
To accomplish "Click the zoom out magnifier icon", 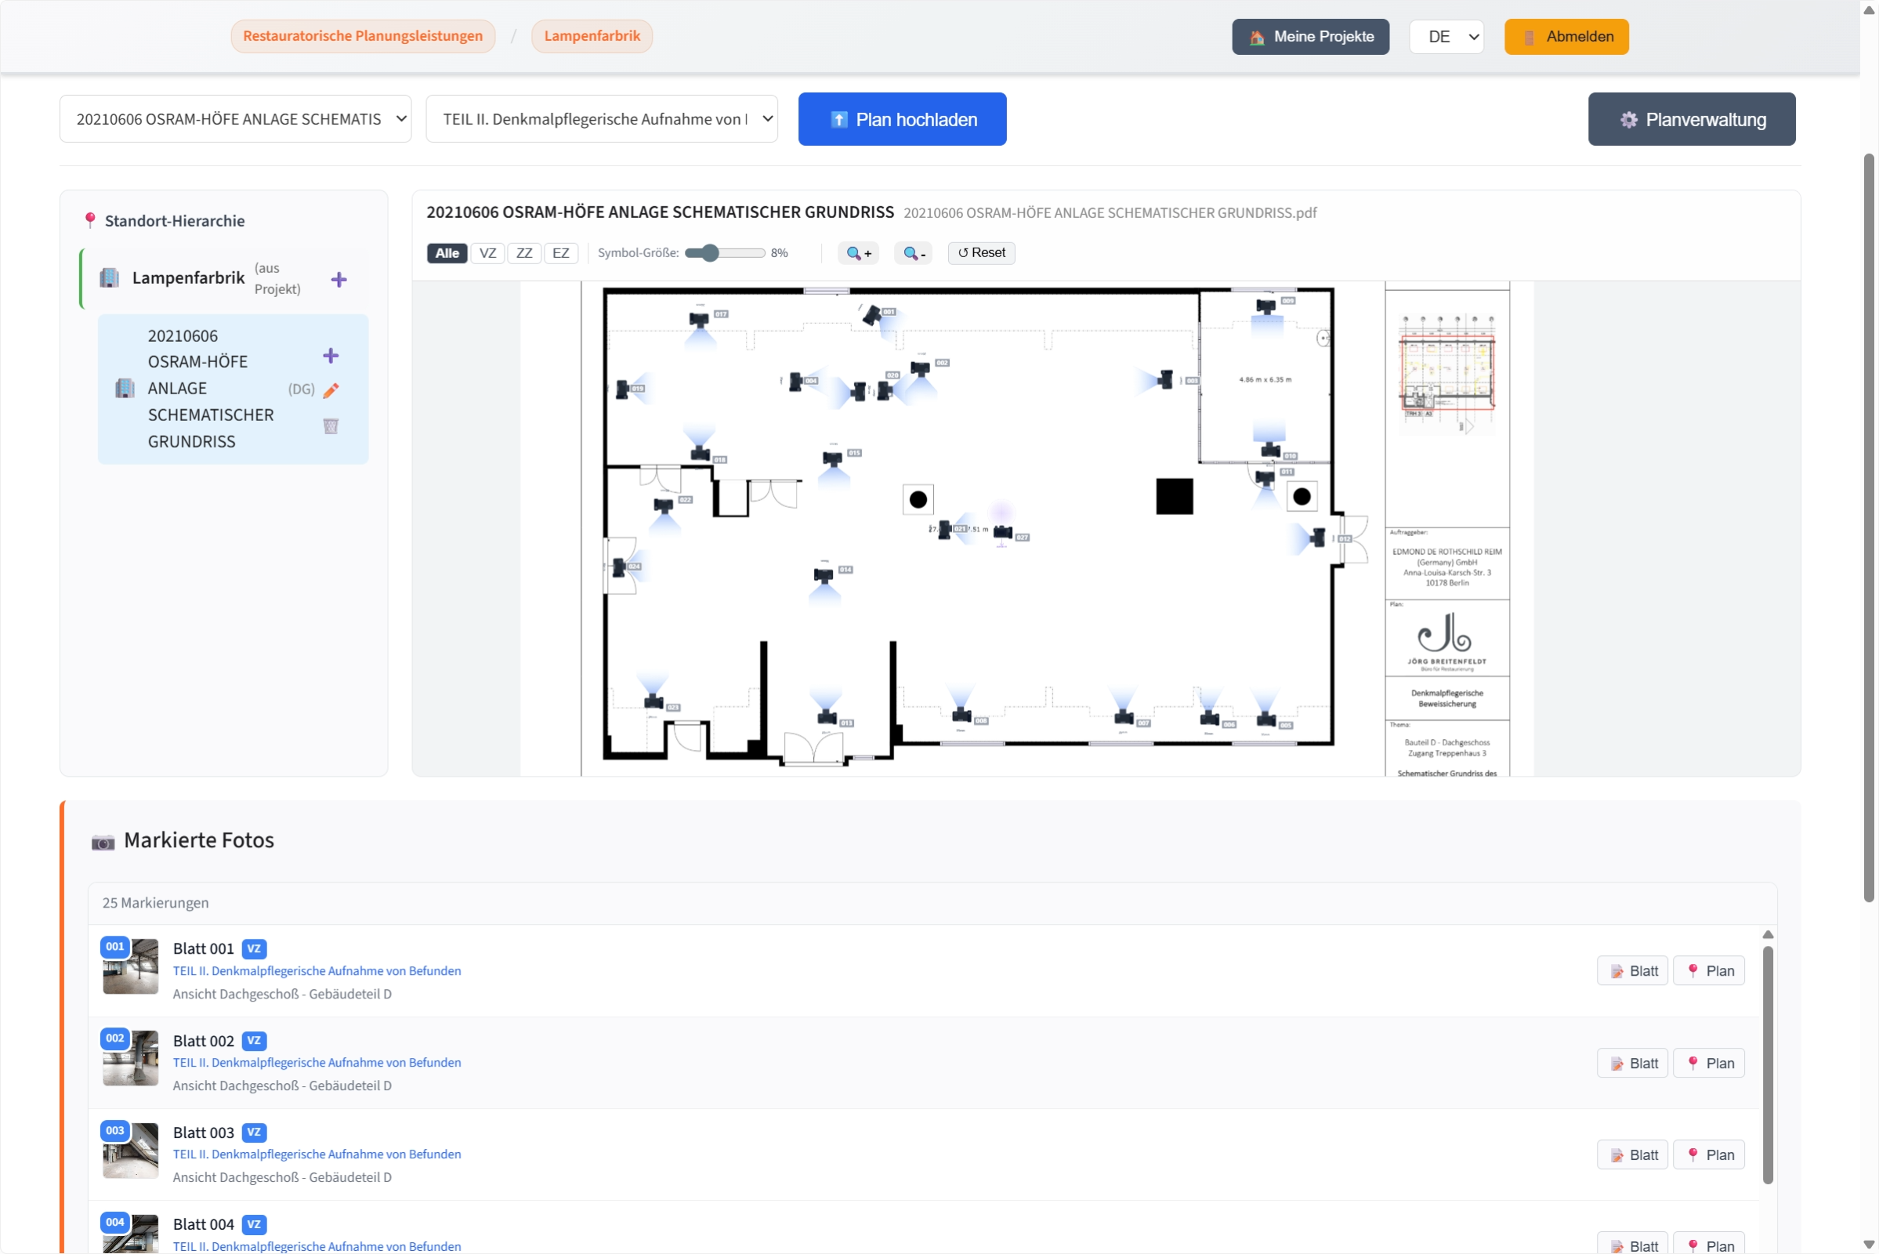I will pos(913,252).
